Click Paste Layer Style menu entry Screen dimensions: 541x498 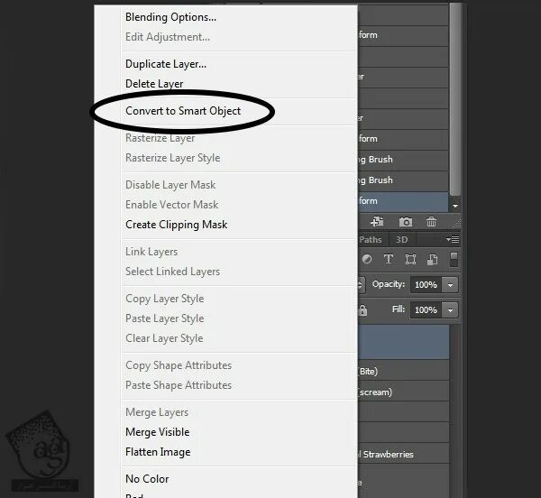click(x=165, y=318)
